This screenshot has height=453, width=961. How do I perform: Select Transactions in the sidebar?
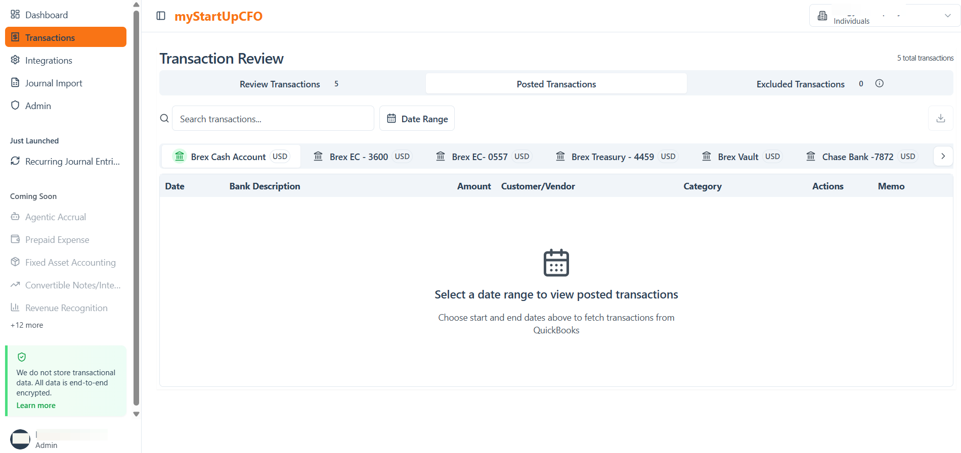[66, 37]
